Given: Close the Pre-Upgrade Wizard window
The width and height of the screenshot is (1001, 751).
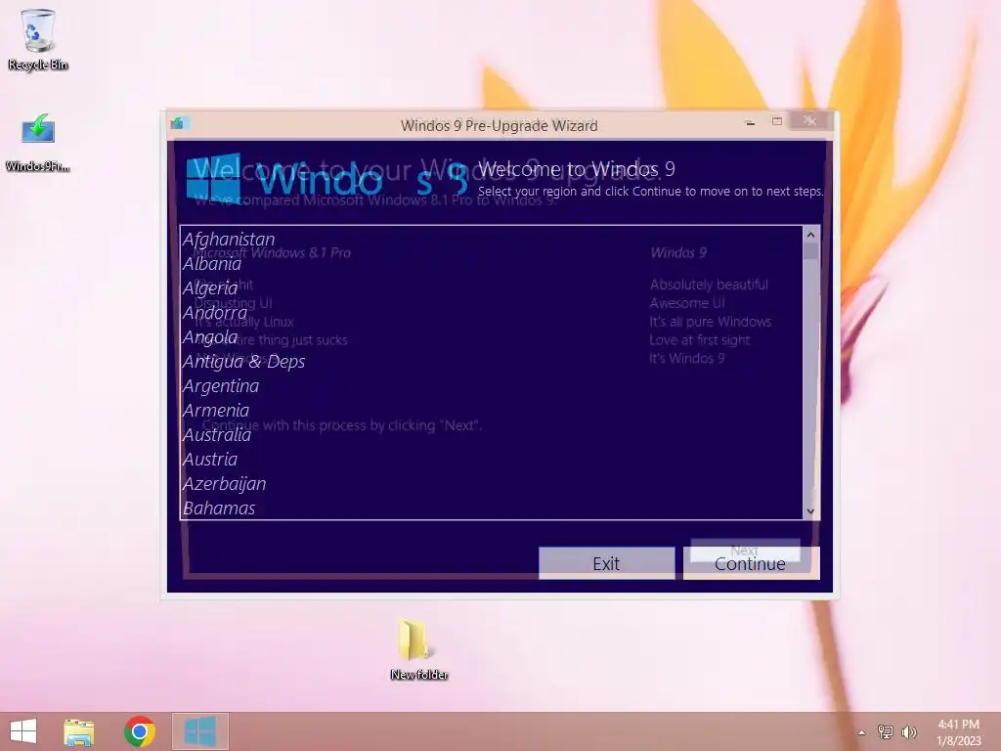Looking at the screenshot, I should (x=809, y=120).
